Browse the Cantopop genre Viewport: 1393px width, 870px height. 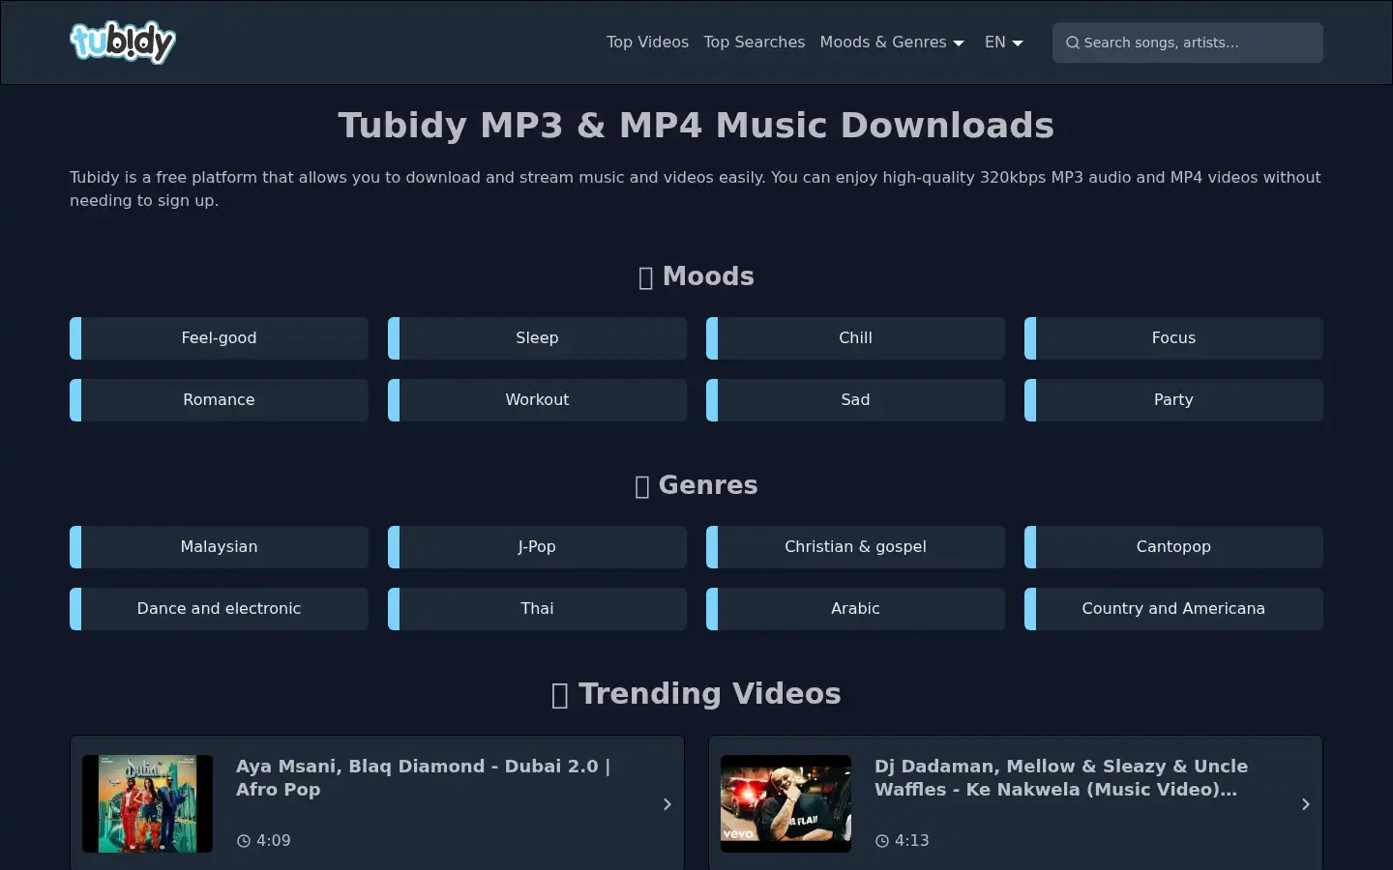click(1173, 547)
